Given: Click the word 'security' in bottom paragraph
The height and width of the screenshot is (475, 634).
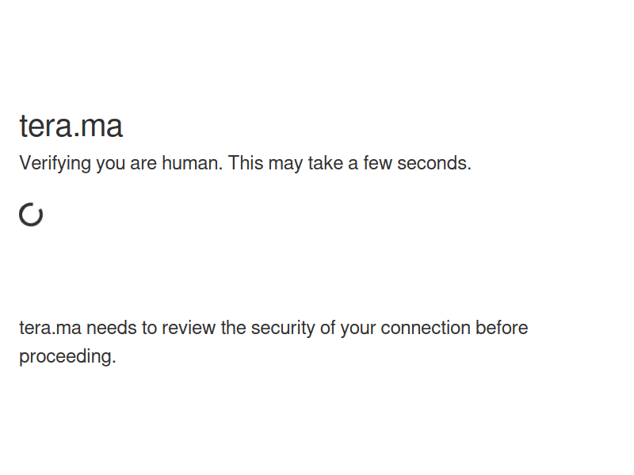Looking at the screenshot, I should 283,328.
